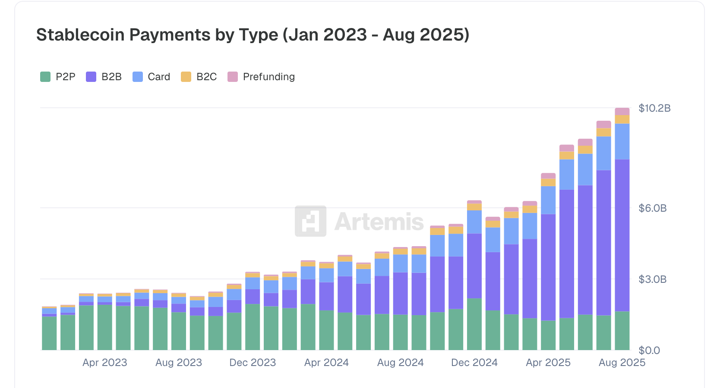
Task: Click the $0.0 y-axis label
Action: click(x=649, y=350)
